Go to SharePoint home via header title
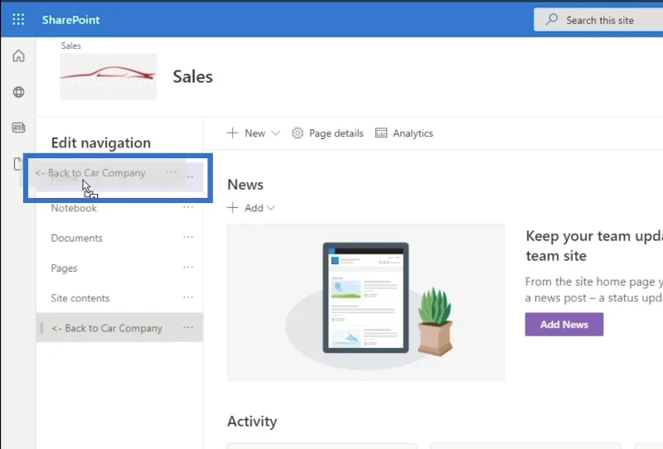 (x=70, y=20)
